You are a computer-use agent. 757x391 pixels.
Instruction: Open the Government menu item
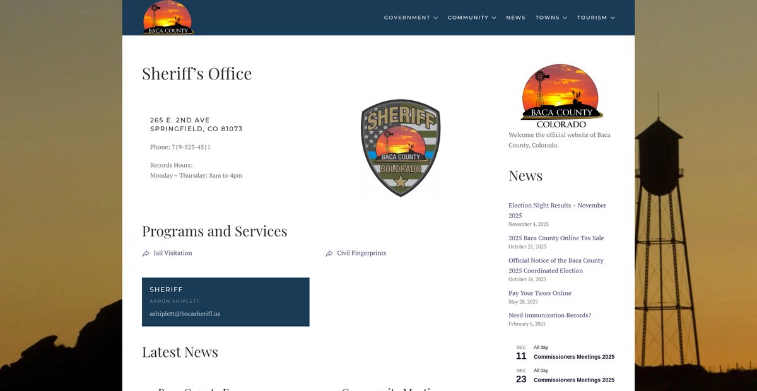[x=407, y=18]
